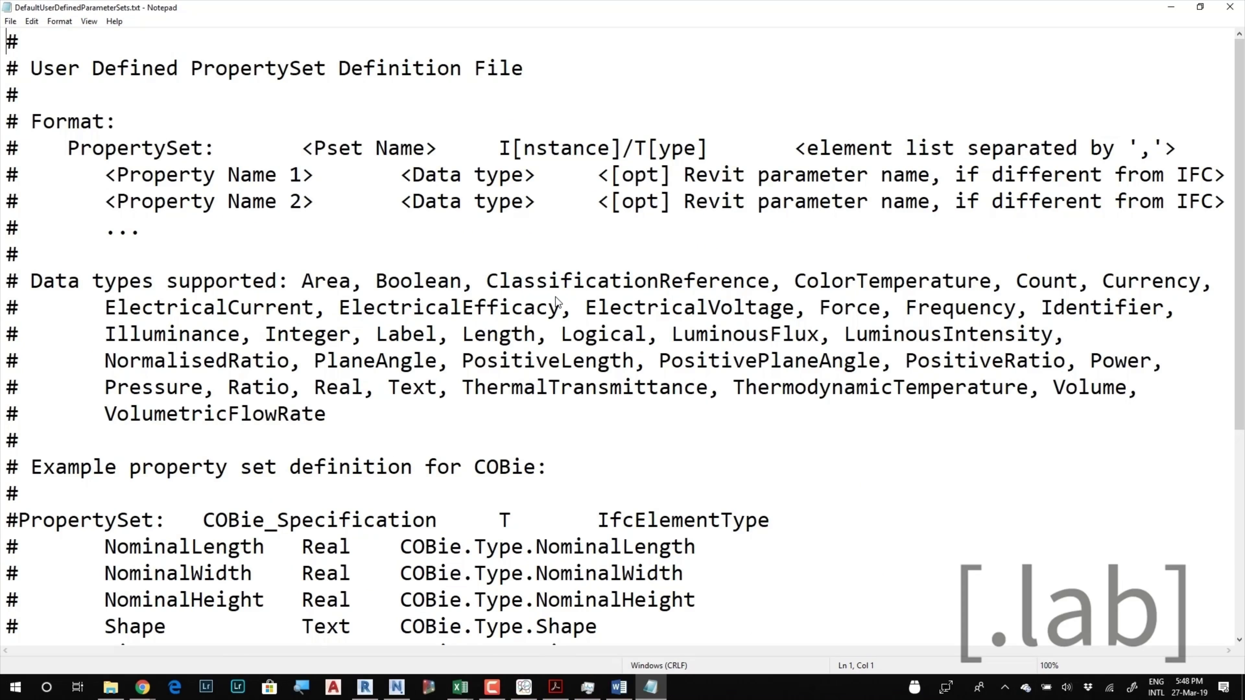1245x700 pixels.
Task: Open Microsoft Word taskbar icon
Action: click(x=619, y=687)
